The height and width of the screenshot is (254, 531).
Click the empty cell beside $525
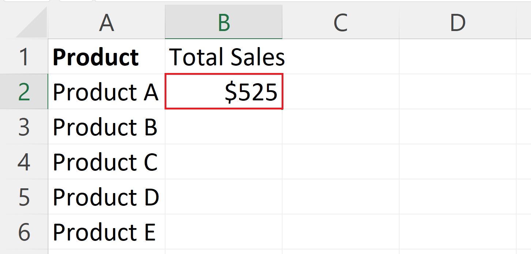[x=340, y=91]
